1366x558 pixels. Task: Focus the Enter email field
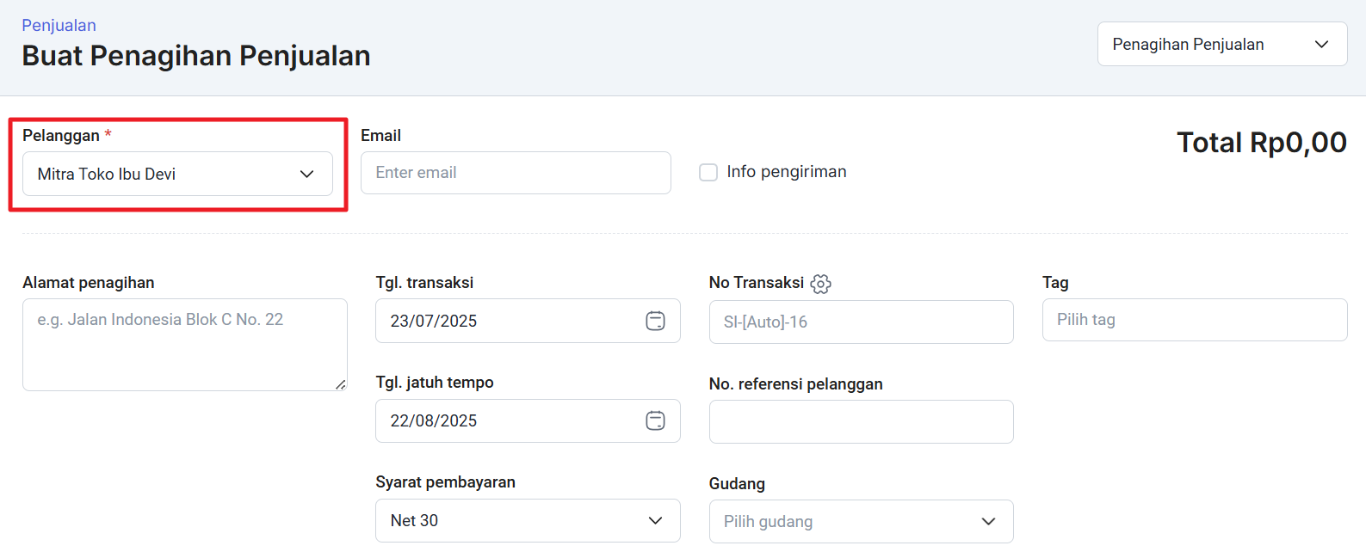pos(515,173)
